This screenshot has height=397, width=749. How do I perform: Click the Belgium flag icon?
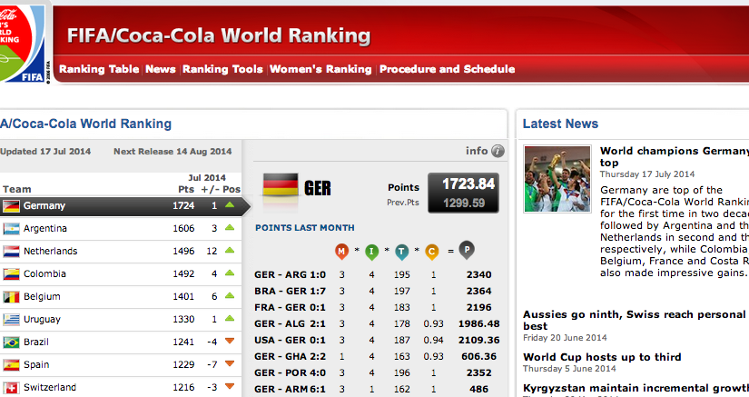(x=11, y=297)
